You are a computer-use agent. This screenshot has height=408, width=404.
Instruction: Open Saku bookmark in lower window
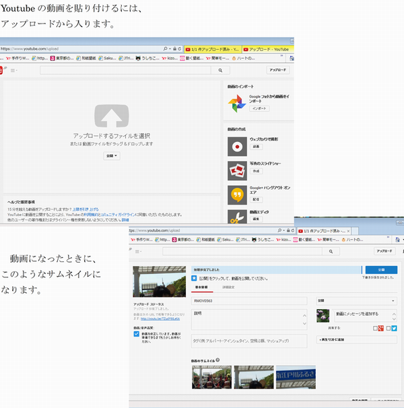(x=226, y=240)
